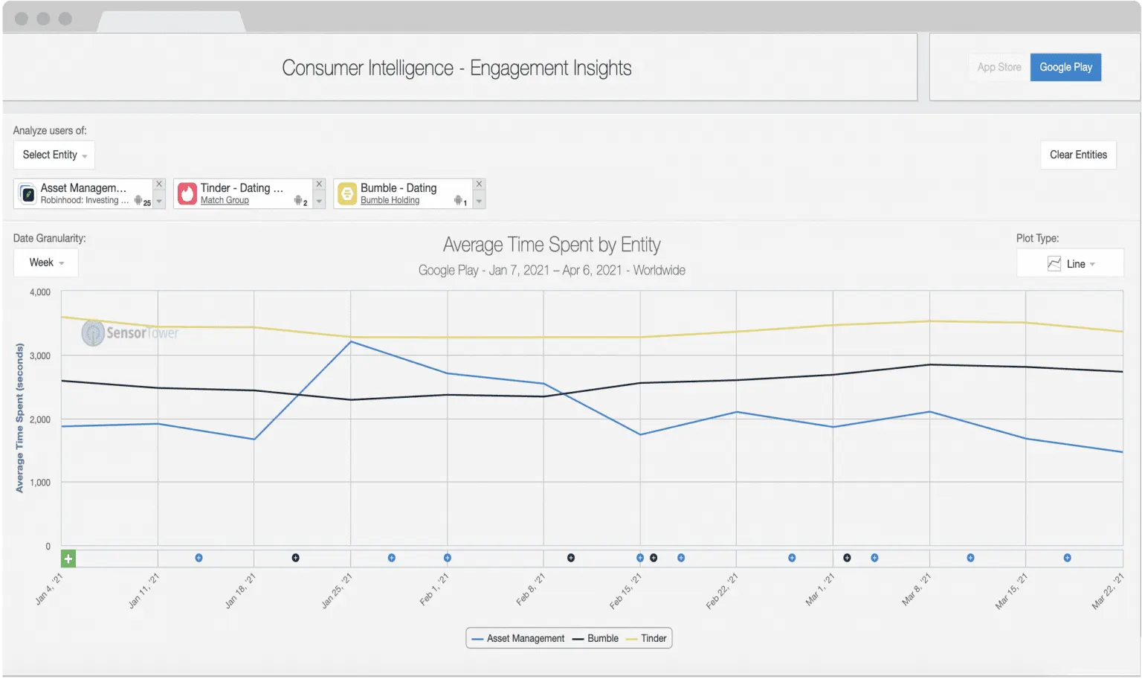Open the Week date granularity dropdown
The image size is (1142, 679).
click(46, 263)
